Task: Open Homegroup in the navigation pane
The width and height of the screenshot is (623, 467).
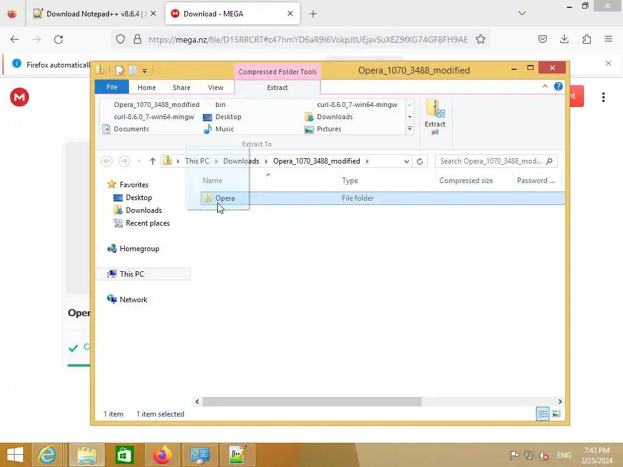Action: click(x=139, y=249)
